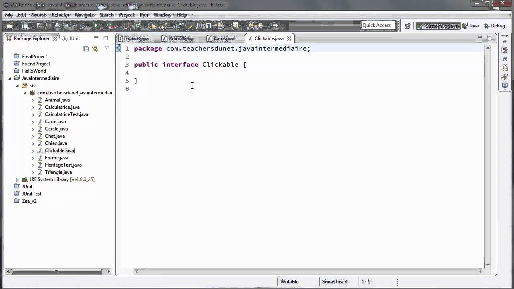Close the Clickable.java editor tab

[289, 39]
